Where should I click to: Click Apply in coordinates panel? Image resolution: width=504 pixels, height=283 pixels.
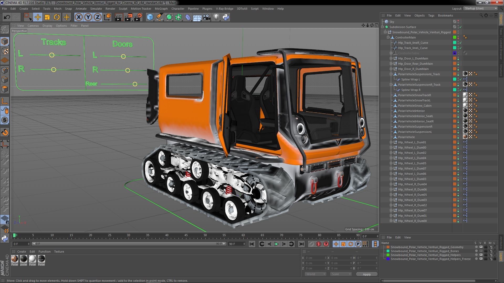[367, 274]
